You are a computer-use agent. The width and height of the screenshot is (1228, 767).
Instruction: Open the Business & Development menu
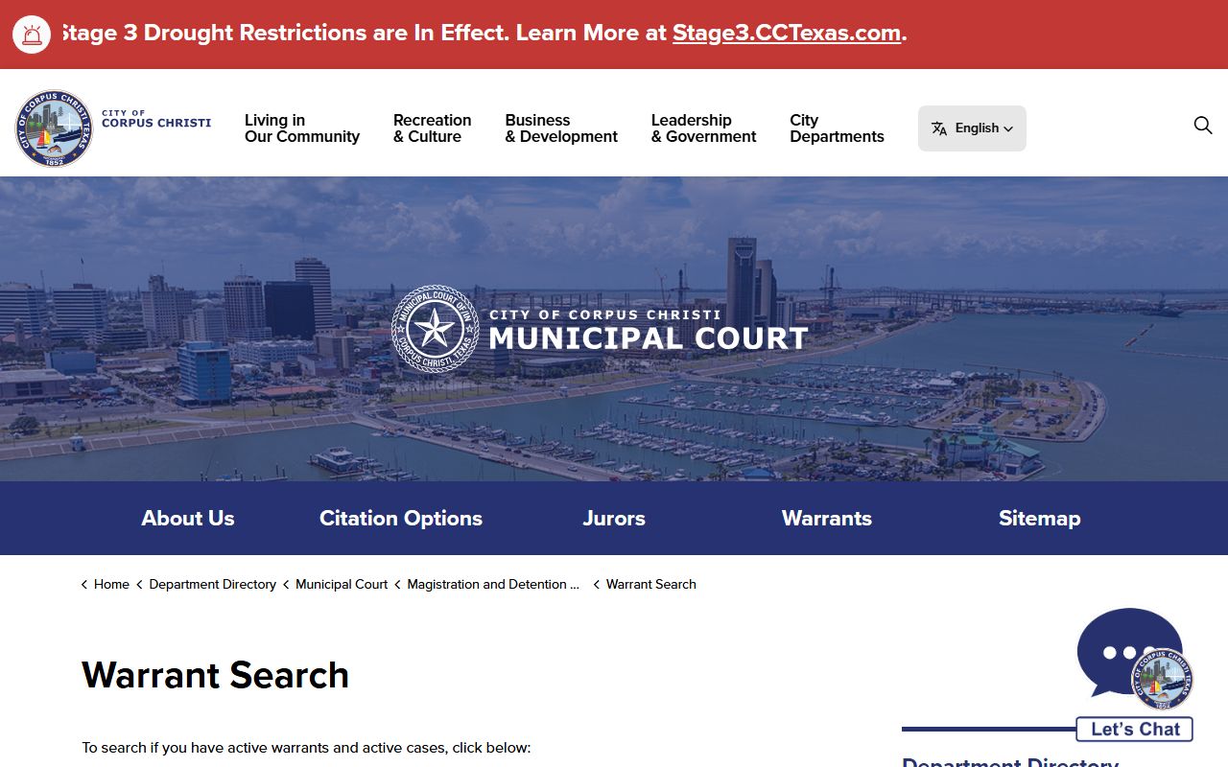(x=561, y=128)
